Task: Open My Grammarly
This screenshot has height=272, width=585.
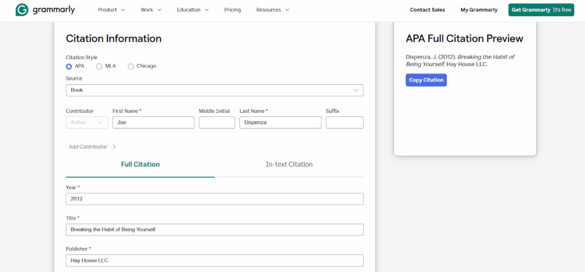Action: point(479,10)
